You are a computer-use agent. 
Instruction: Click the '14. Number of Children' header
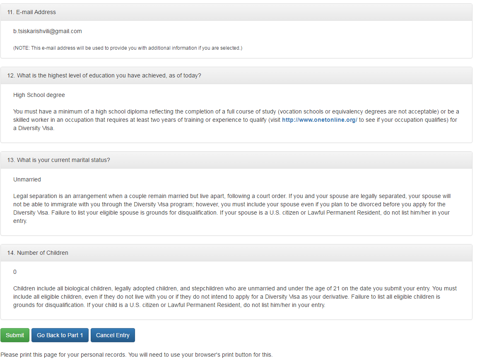38,253
